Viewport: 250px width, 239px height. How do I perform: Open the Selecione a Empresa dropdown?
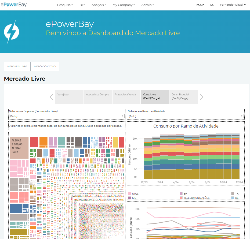pyautogui.click(x=66, y=116)
